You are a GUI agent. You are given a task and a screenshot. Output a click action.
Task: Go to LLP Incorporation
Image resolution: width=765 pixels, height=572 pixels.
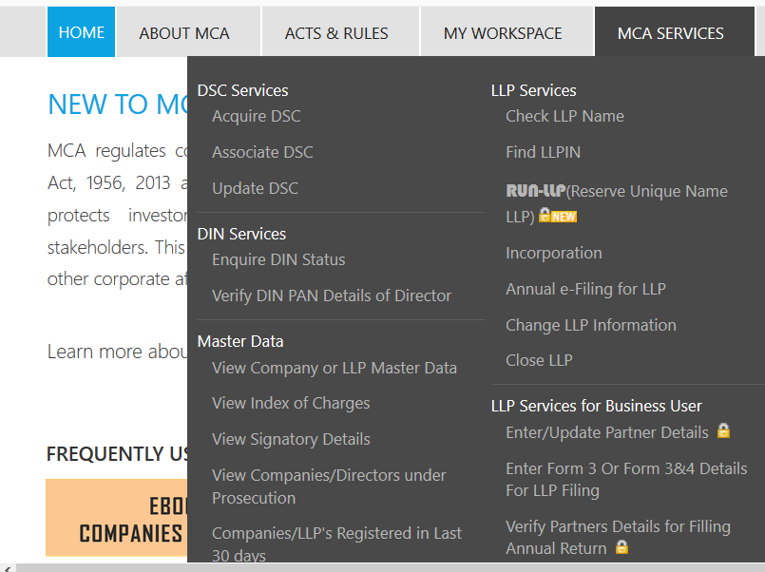pos(554,253)
